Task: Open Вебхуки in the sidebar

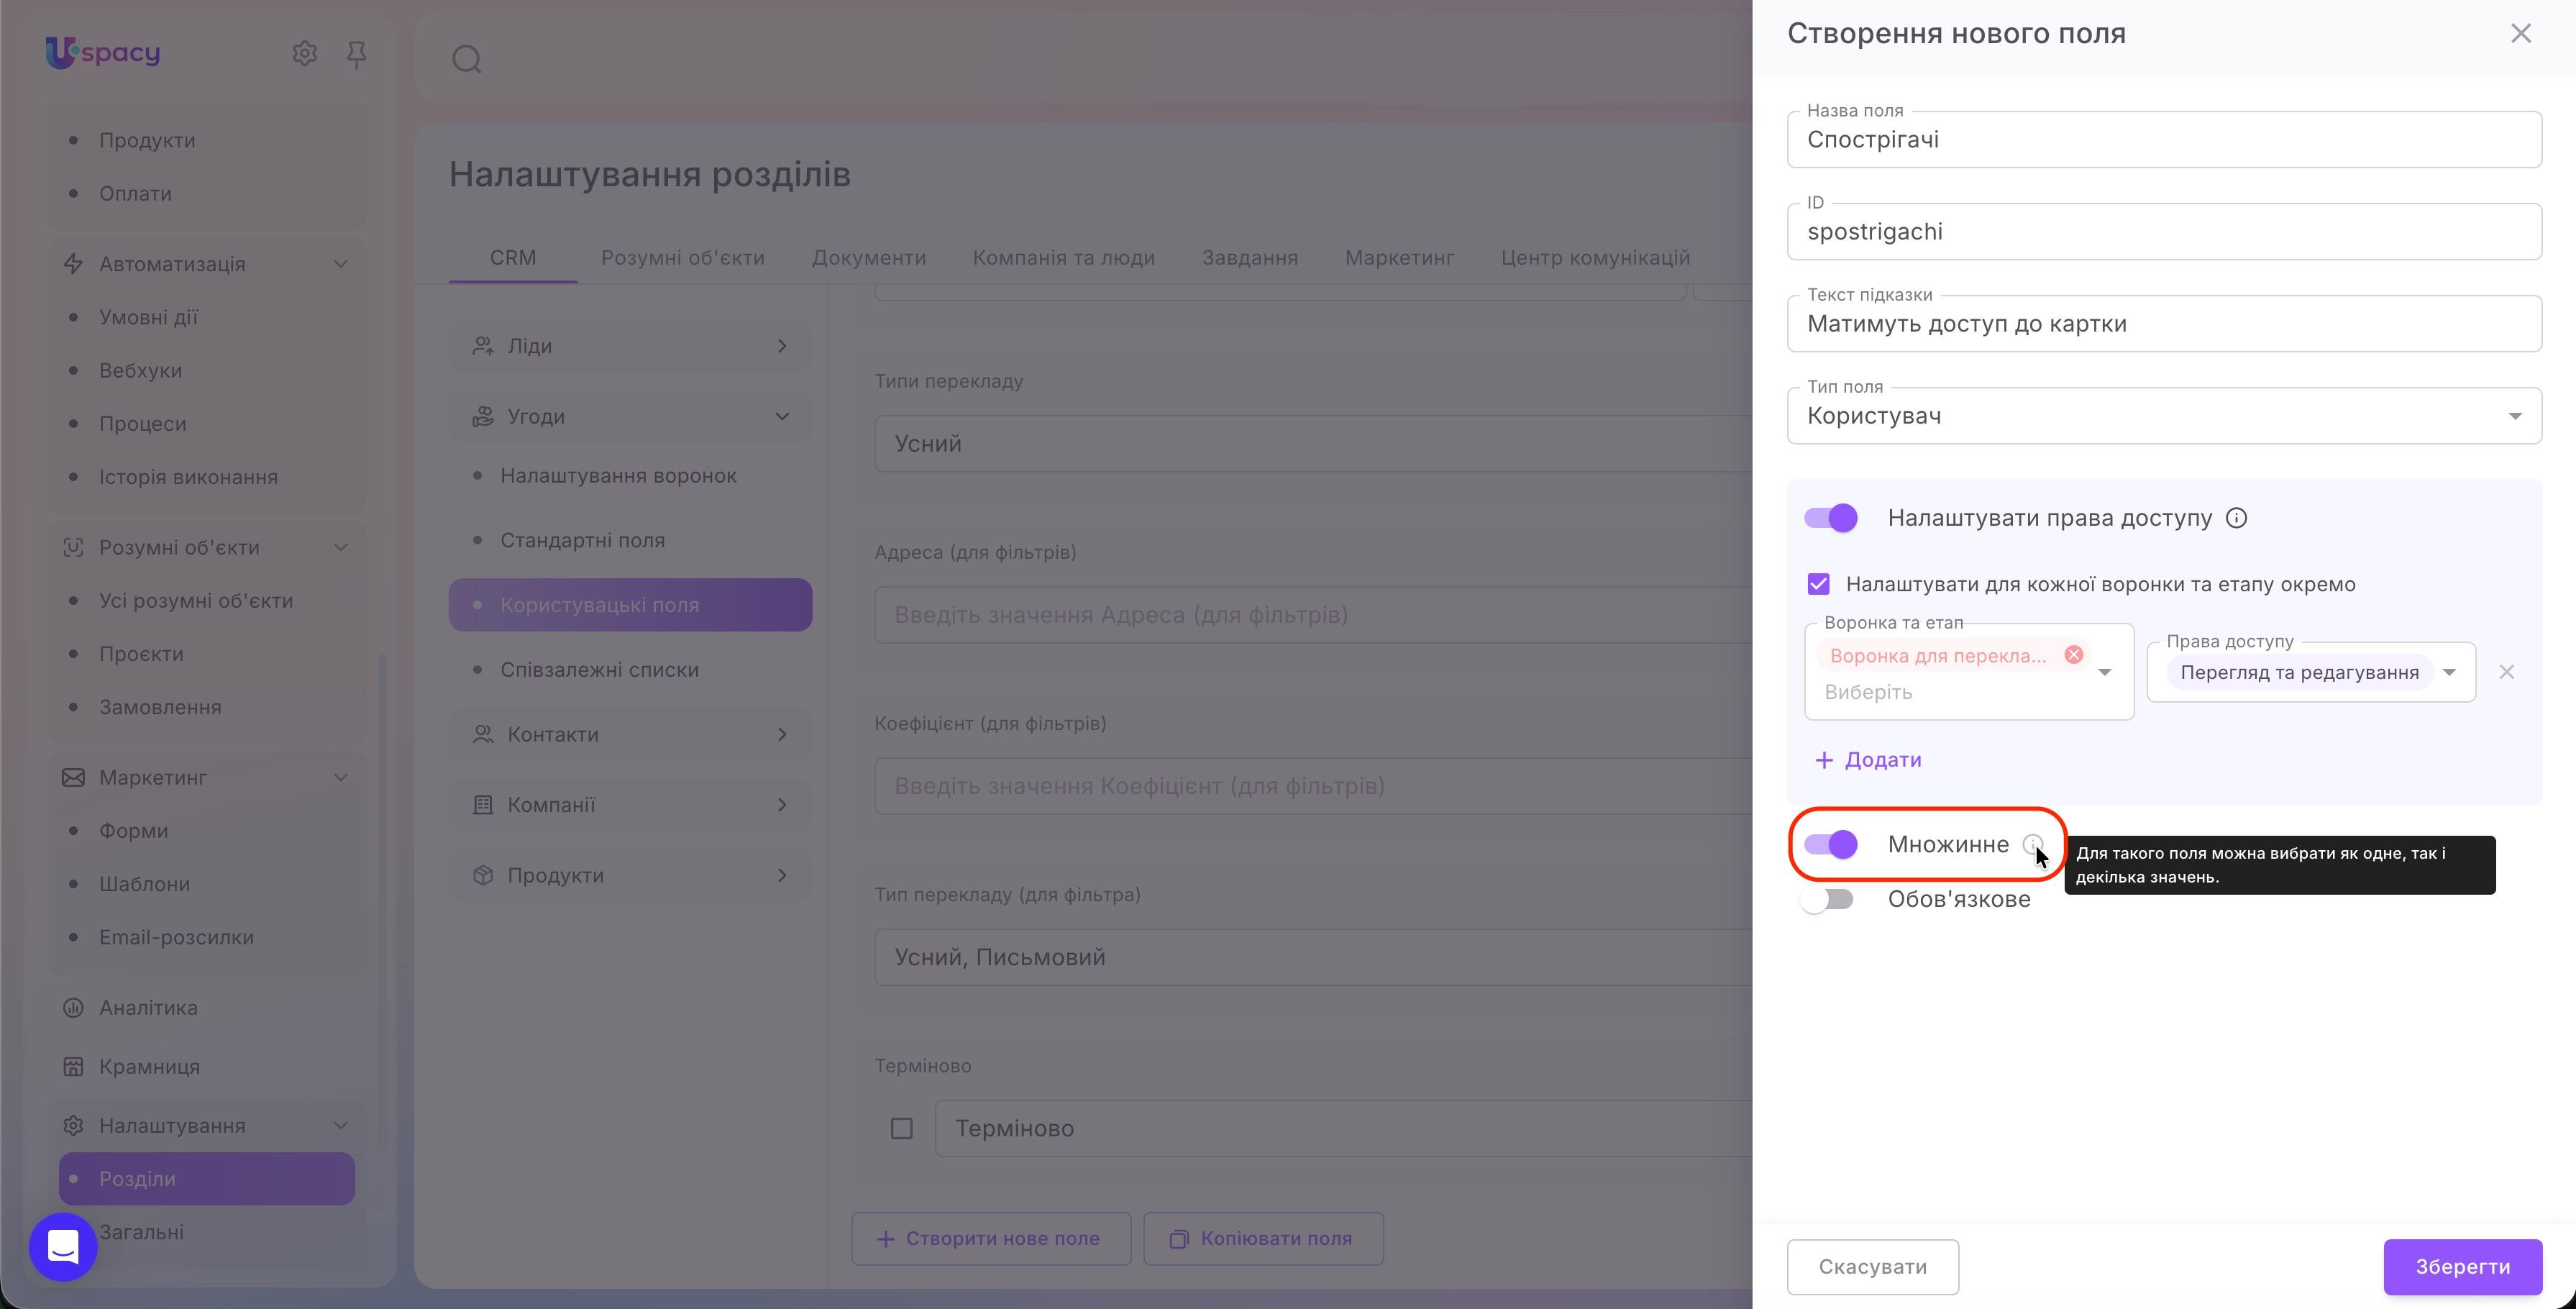Action: pyautogui.click(x=140, y=370)
